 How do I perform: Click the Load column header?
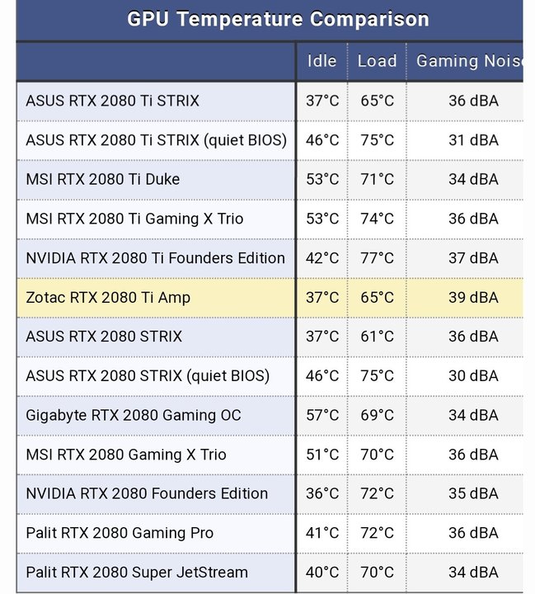click(377, 61)
